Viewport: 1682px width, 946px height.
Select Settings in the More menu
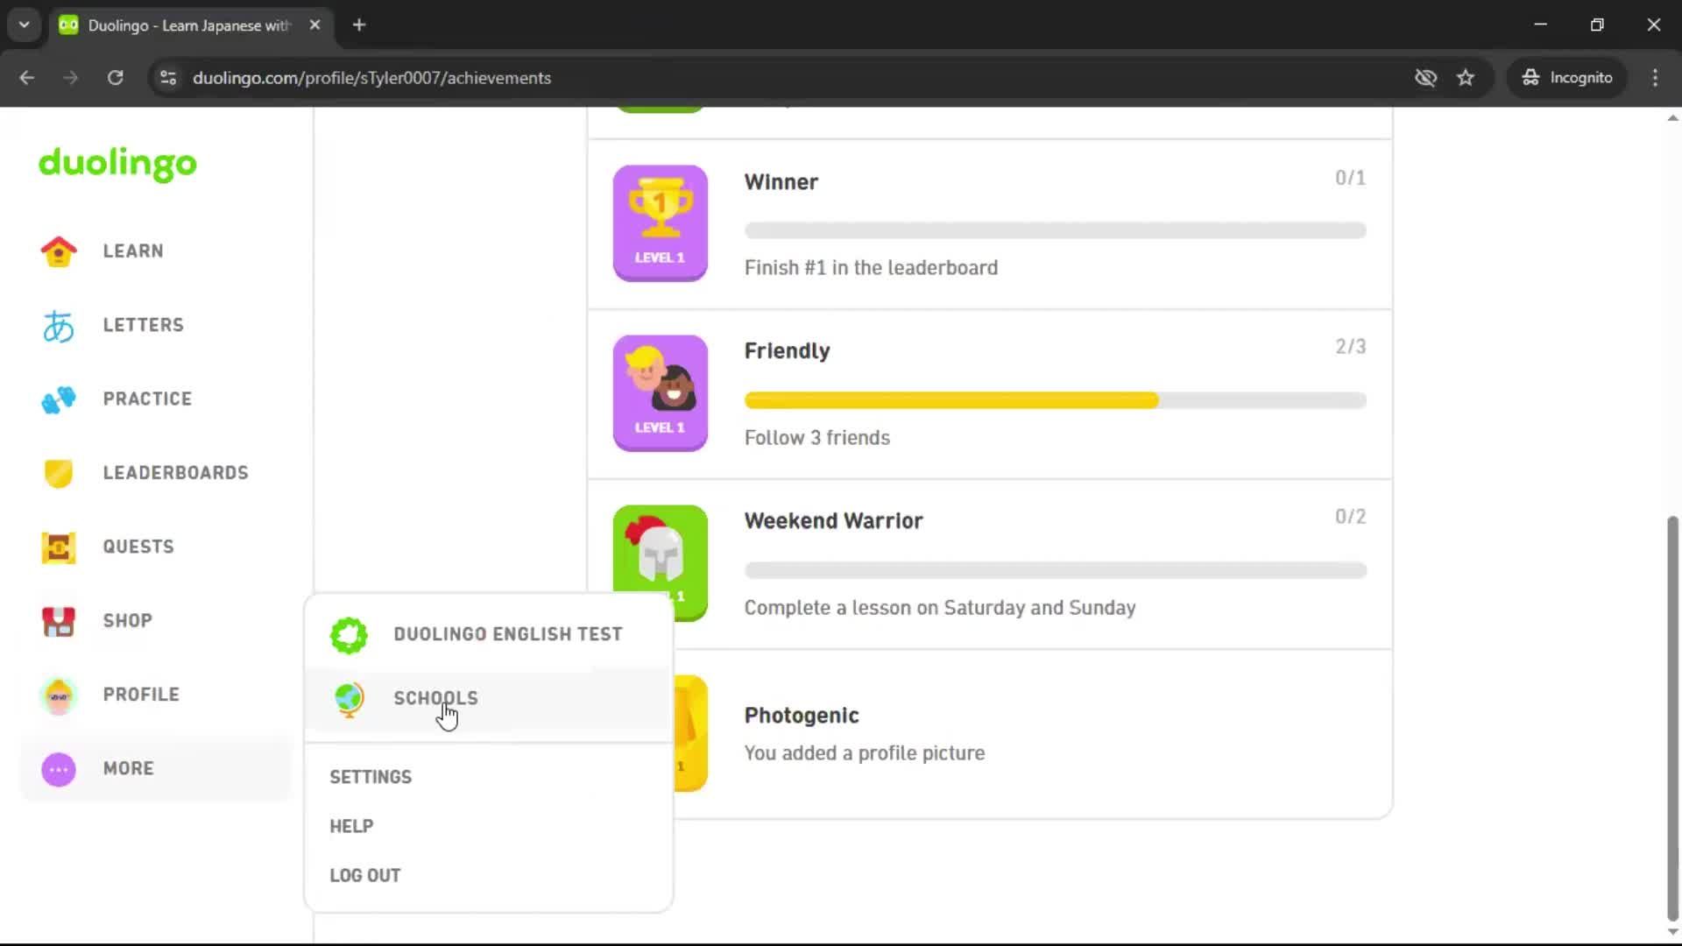pyautogui.click(x=371, y=776)
